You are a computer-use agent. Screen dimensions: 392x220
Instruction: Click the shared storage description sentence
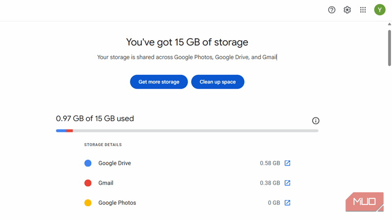pos(187,57)
